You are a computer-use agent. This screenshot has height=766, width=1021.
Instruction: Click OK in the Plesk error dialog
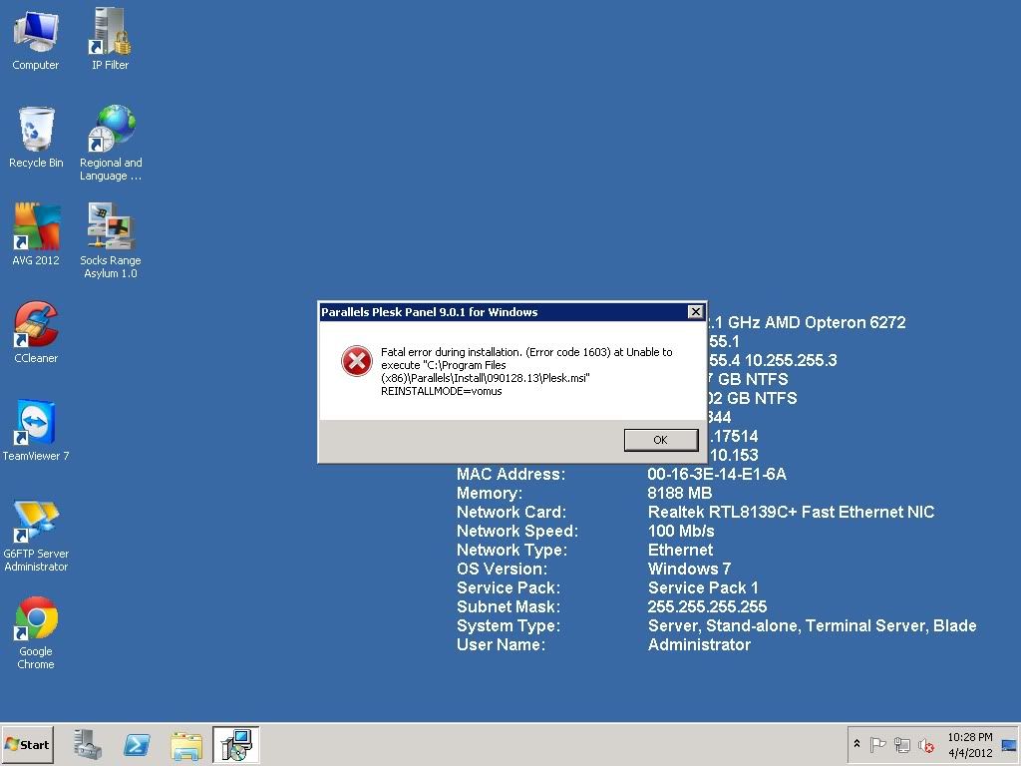660,440
